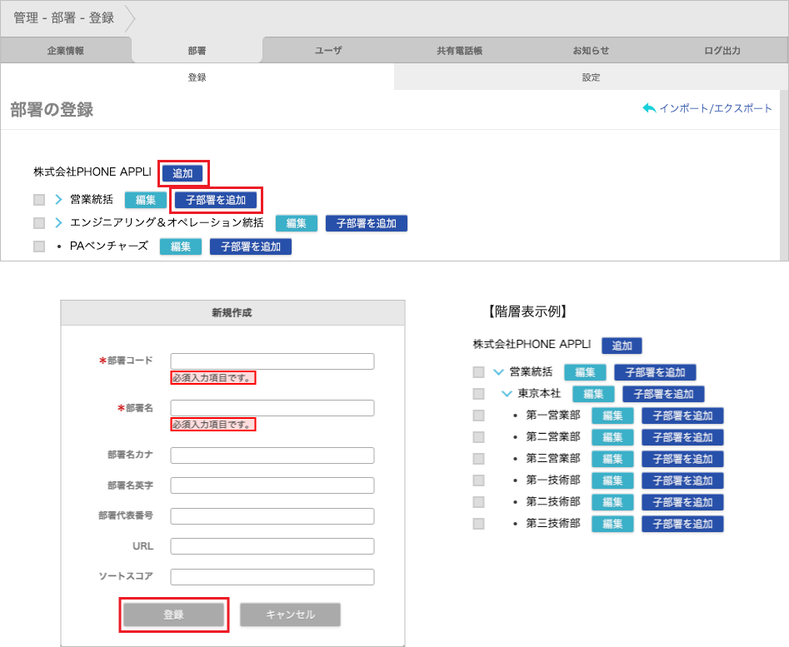Click the URL input field

[x=272, y=546]
